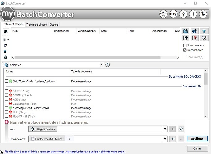Click the filter funnel icon
211x154 pixels.
(204, 31)
